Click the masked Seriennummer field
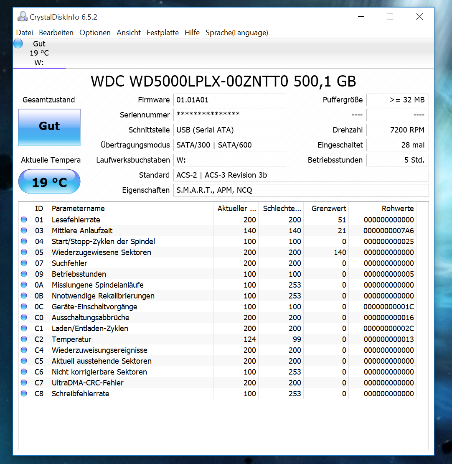 tap(229, 115)
